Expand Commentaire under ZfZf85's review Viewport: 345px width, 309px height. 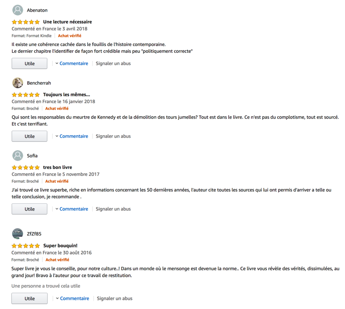coord(73,298)
